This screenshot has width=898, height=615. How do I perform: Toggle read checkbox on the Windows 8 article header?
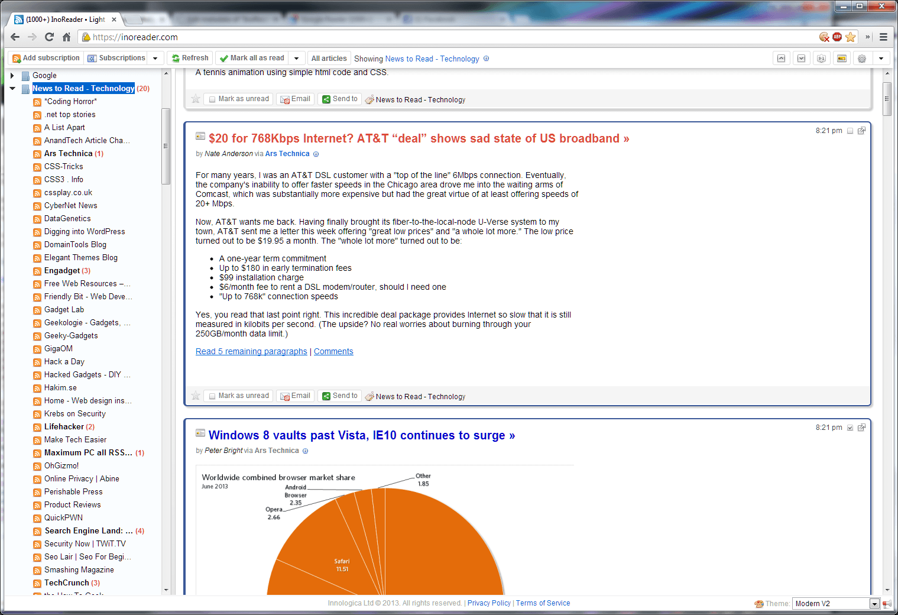850,428
